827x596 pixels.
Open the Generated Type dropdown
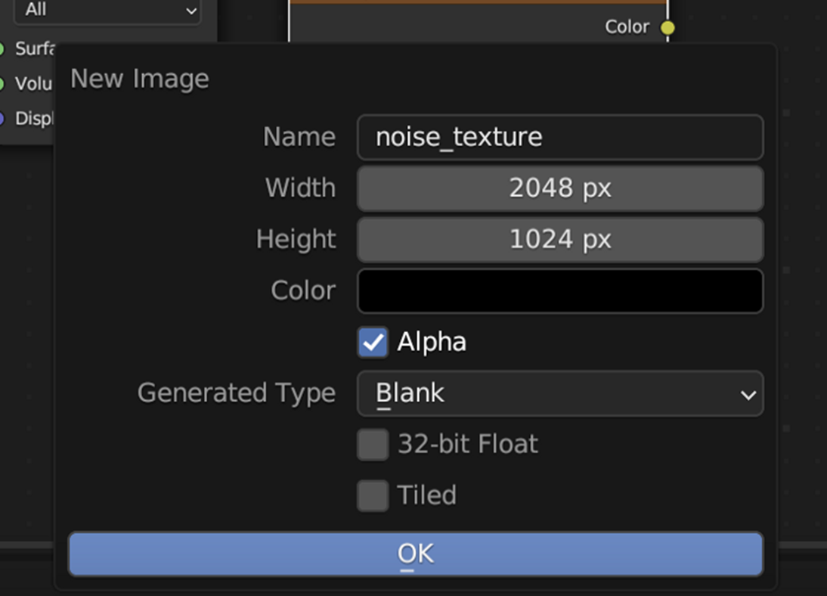[x=559, y=394]
